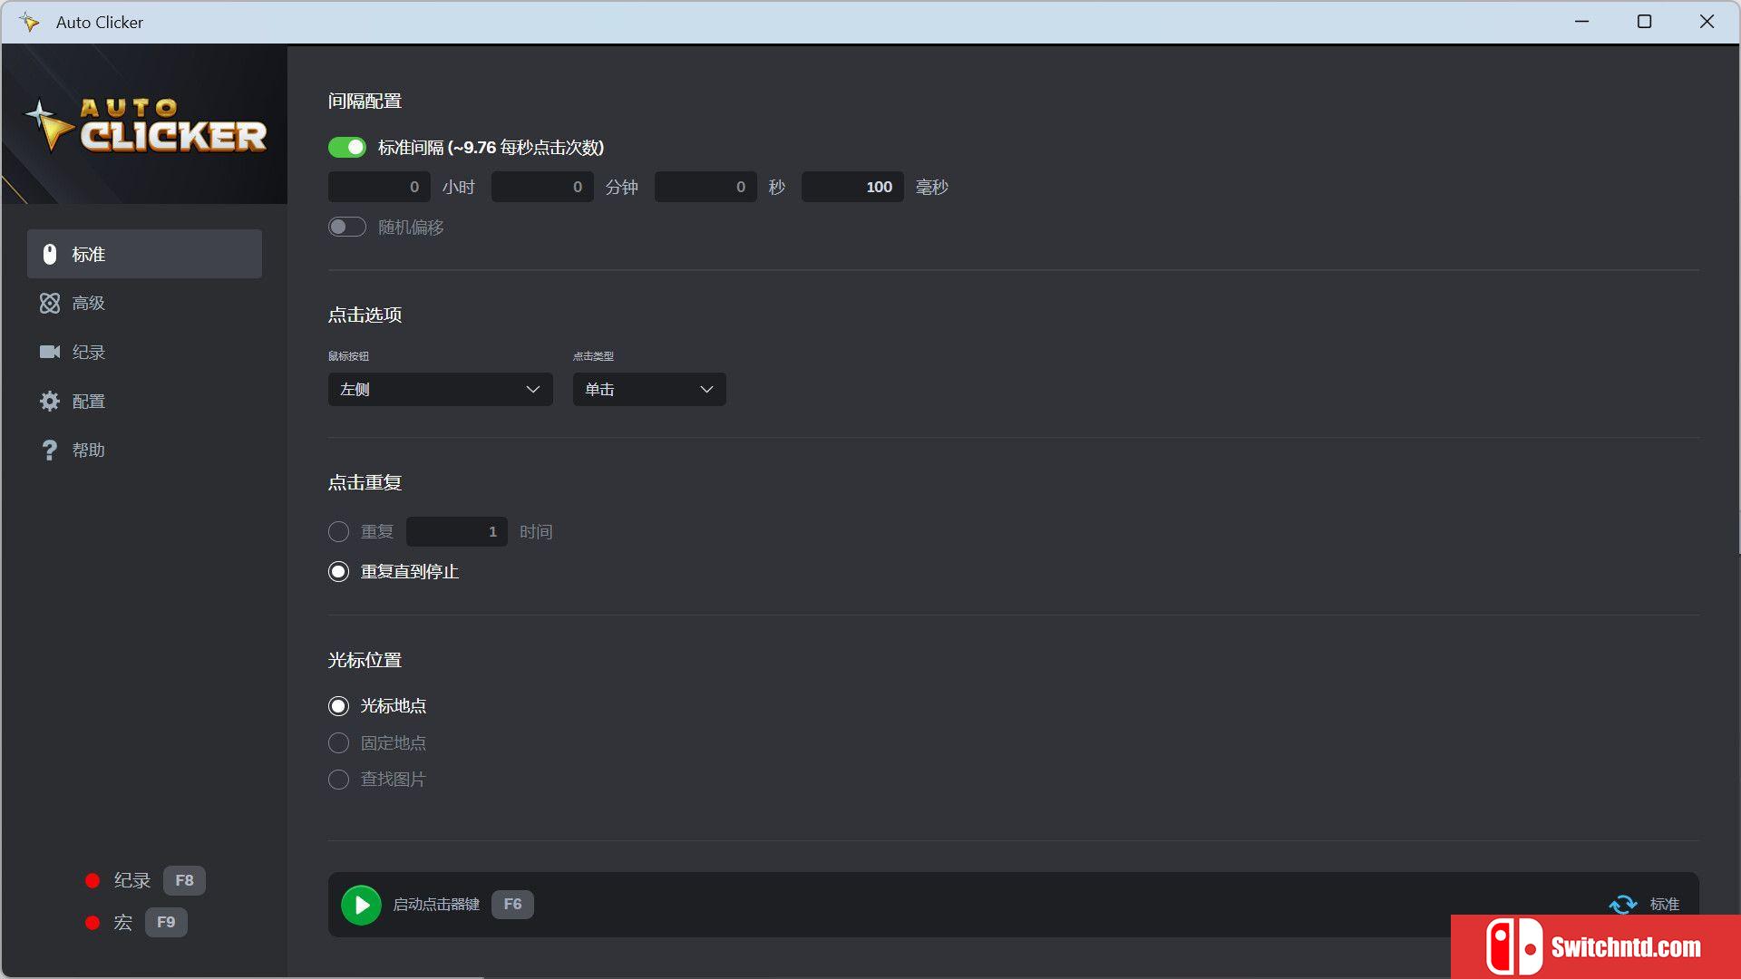Screen dimensions: 1741x979
Task: Click the red dot next to 宏 F9
Action: tap(92, 923)
